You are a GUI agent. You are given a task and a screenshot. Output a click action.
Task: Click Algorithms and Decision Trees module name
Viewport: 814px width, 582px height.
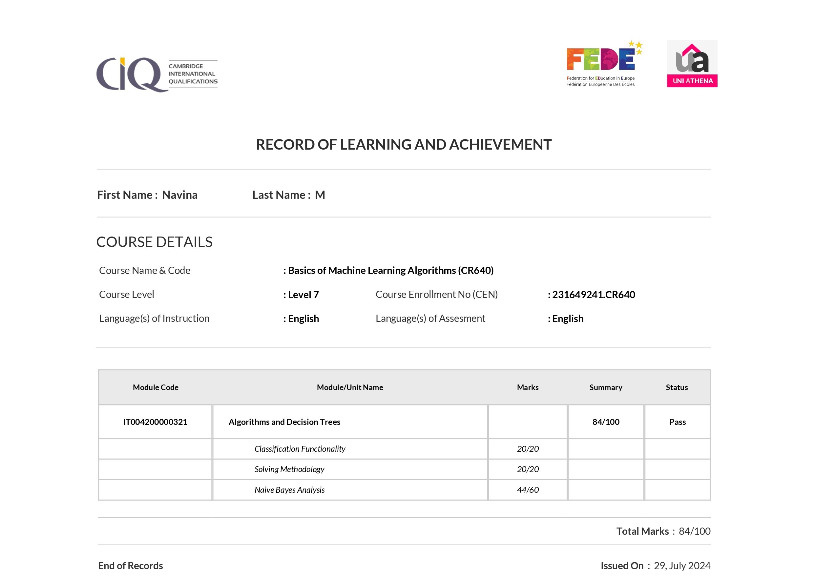(x=284, y=422)
